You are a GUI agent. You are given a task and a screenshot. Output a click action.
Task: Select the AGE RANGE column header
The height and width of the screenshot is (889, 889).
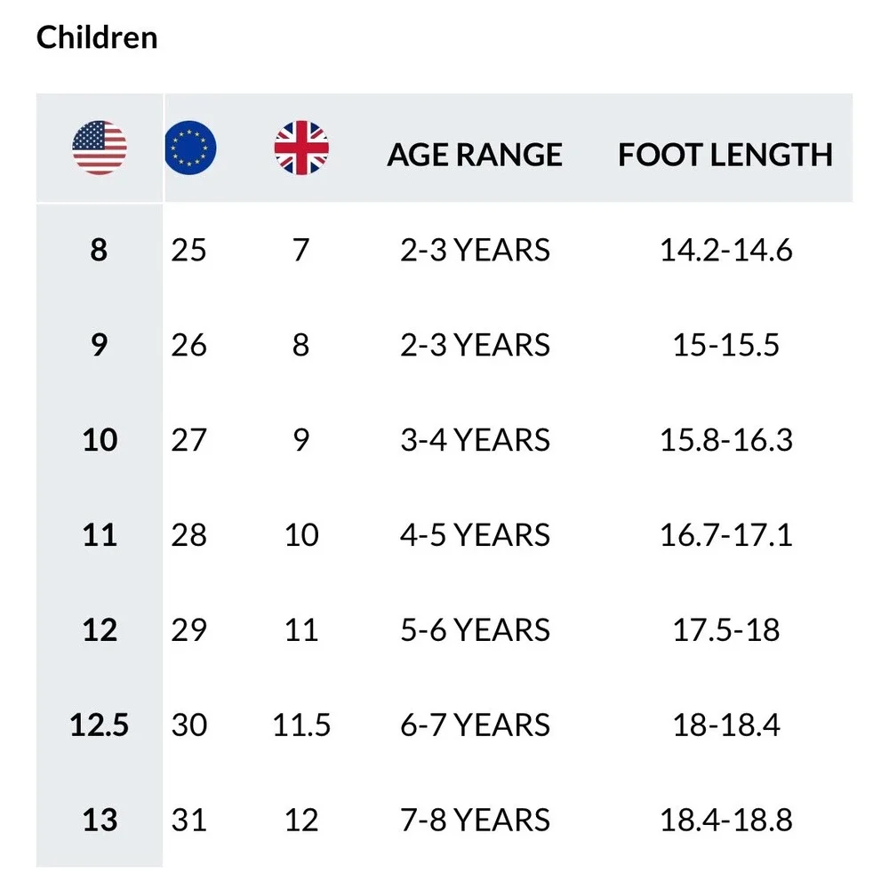(x=475, y=155)
